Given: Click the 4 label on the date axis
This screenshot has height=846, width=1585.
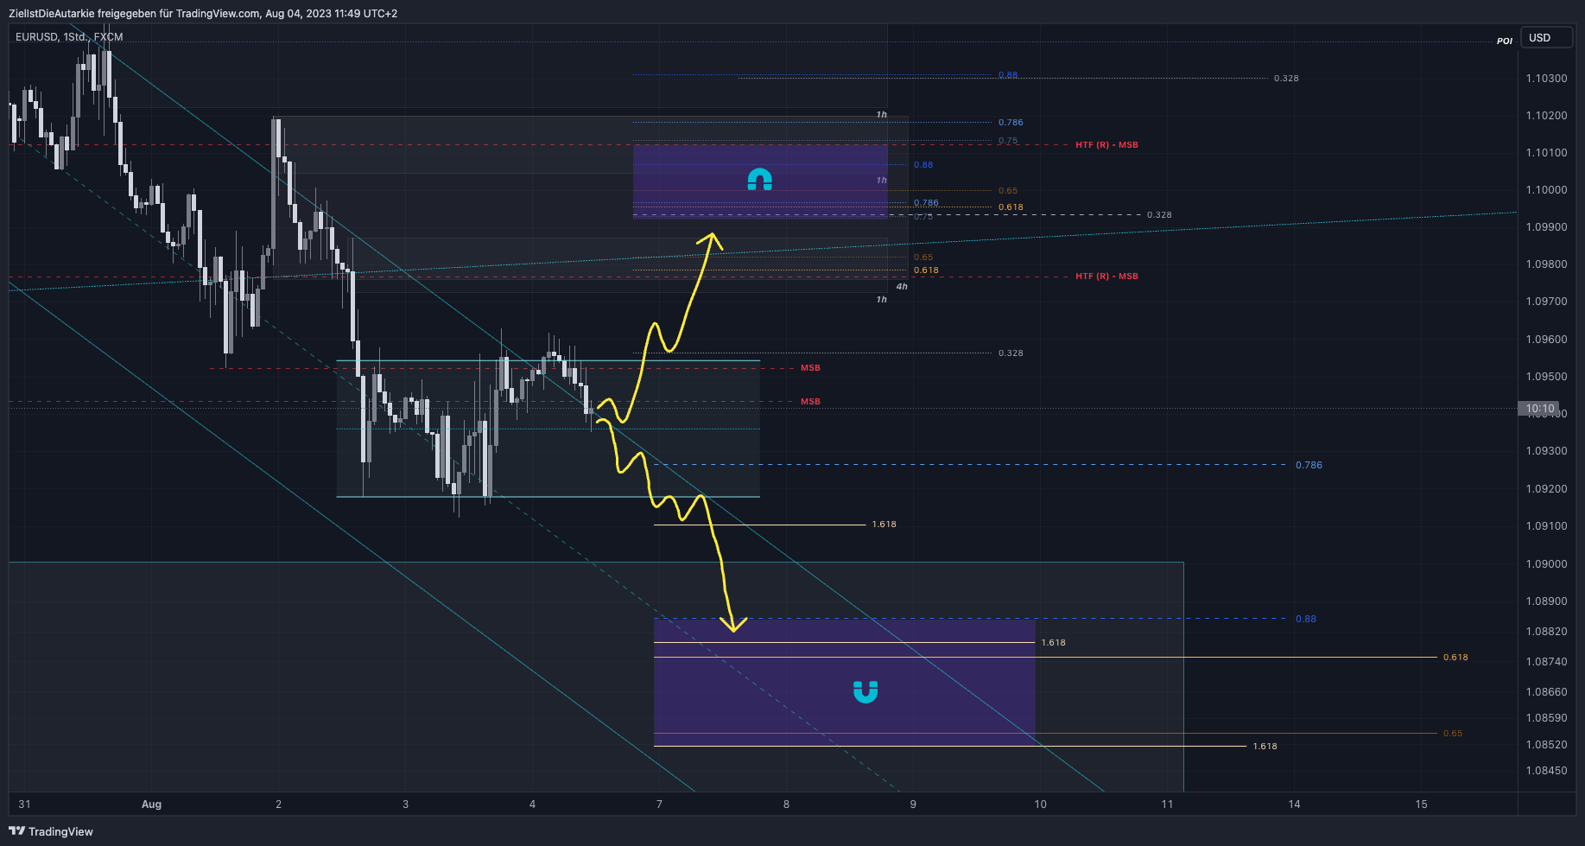Looking at the screenshot, I should pyautogui.click(x=532, y=805).
